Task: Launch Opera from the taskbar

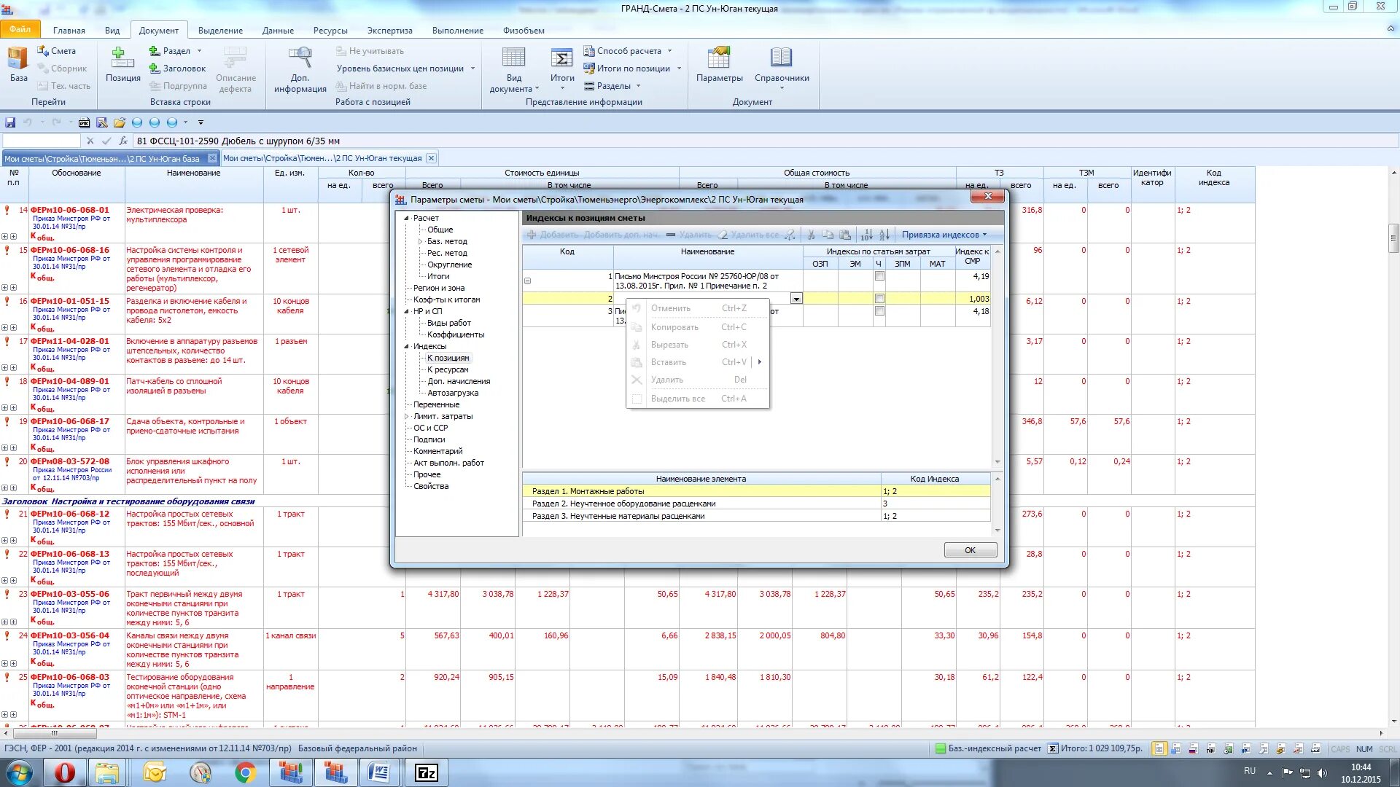Action: 64,772
